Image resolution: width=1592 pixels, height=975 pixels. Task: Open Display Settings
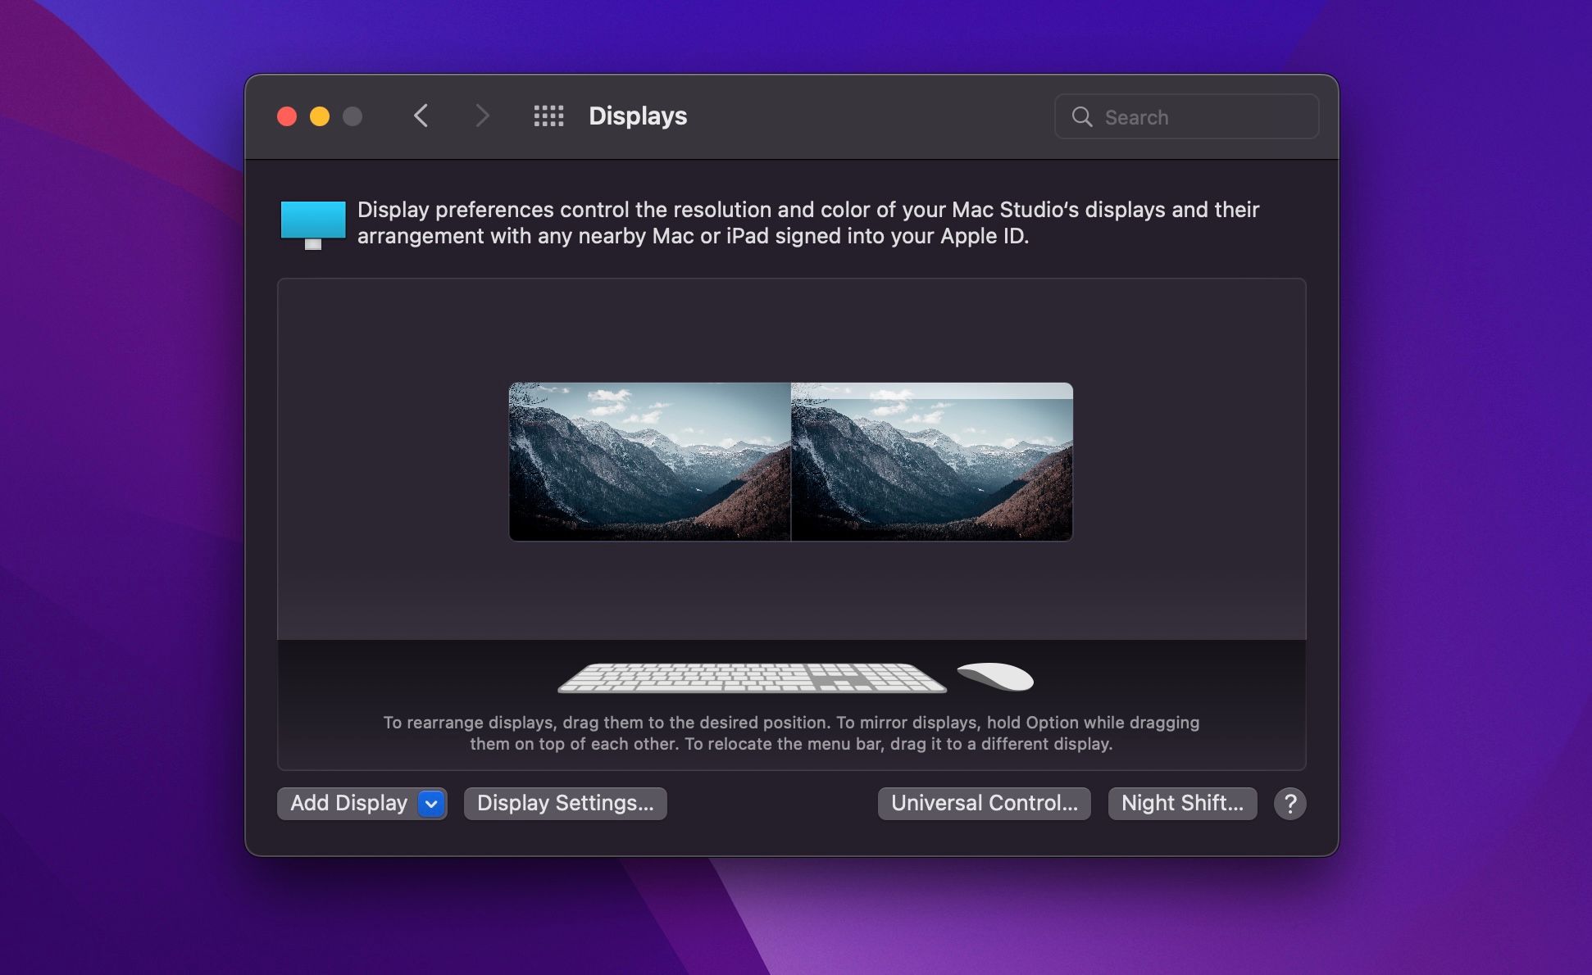click(565, 803)
